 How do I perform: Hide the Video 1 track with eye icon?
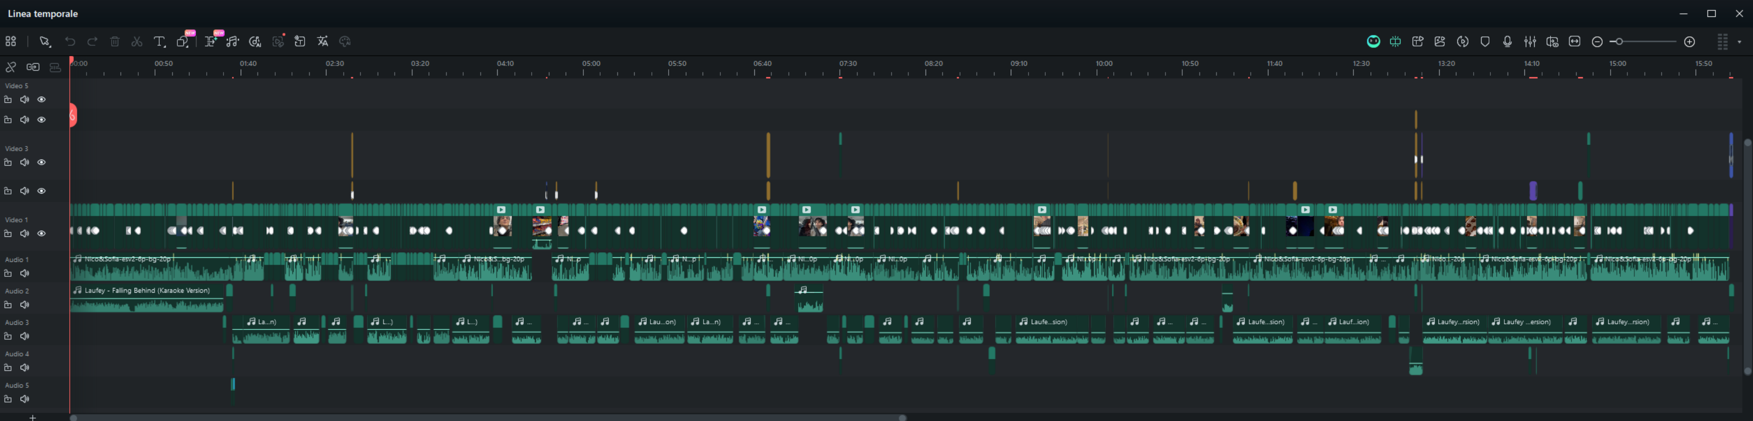pos(41,233)
